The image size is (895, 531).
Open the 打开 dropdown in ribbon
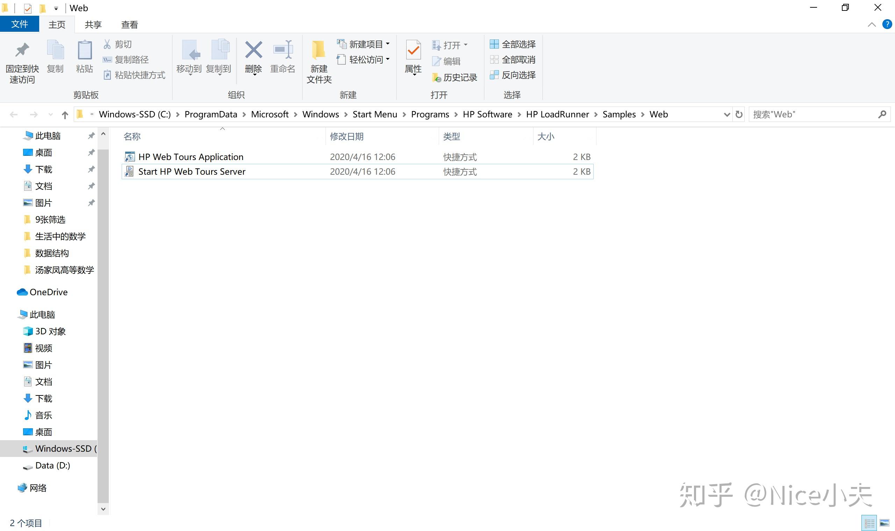pos(450,45)
